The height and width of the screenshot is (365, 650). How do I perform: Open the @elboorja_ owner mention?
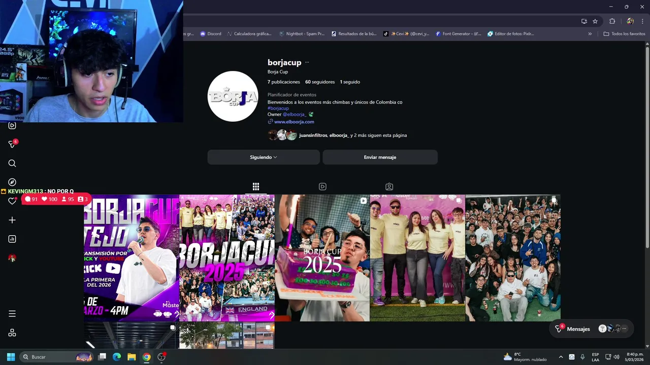click(294, 115)
